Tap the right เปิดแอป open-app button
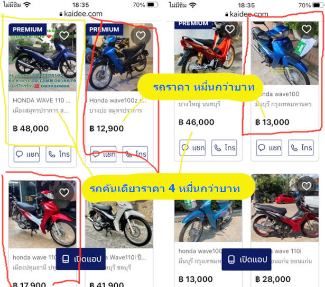 pyautogui.click(x=246, y=259)
